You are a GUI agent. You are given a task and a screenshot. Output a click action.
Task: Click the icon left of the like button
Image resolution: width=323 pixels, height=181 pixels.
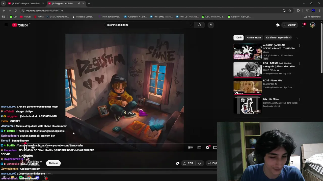coord(178,163)
